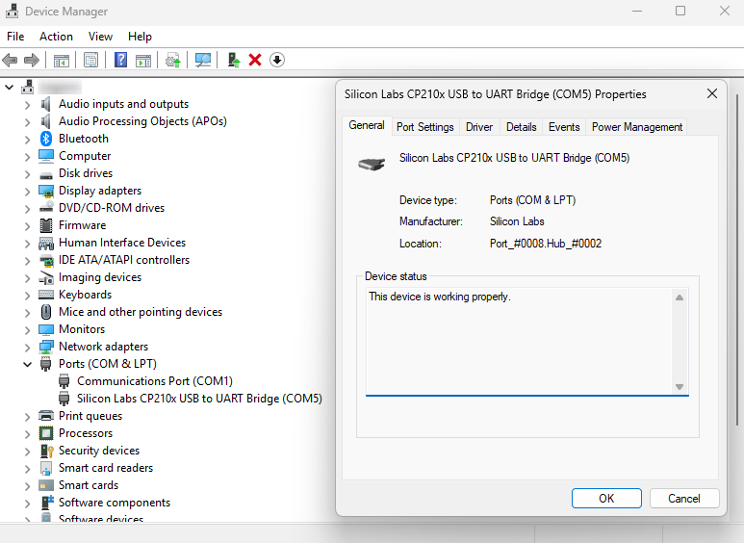Viewport: 744px width, 543px height.
Task: Switch to the Details tab
Action: tap(521, 127)
